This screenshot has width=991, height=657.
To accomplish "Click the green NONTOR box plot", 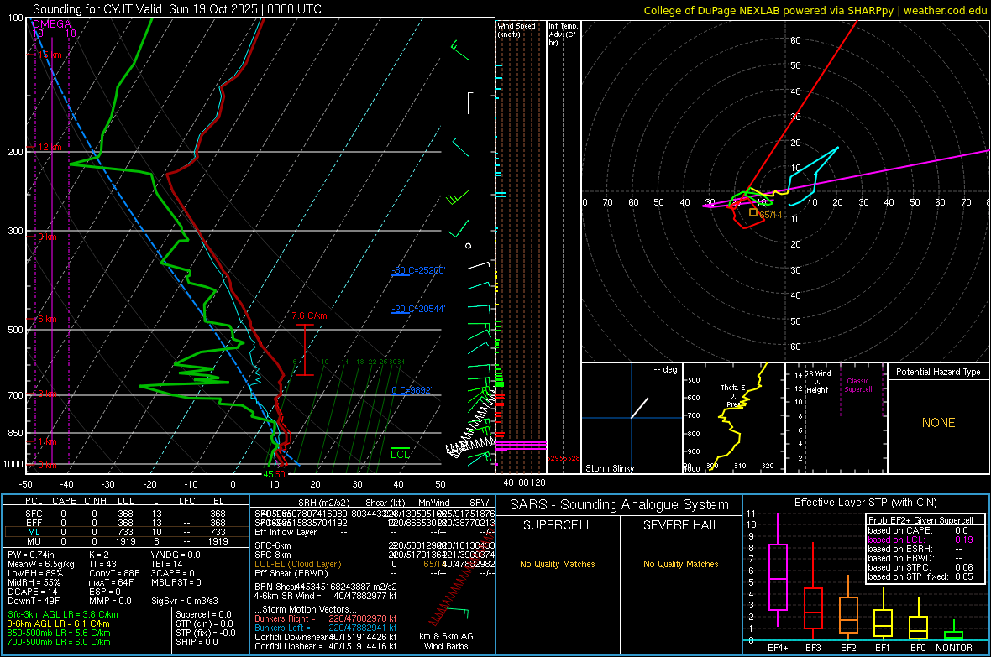I will pyautogui.click(x=954, y=630).
